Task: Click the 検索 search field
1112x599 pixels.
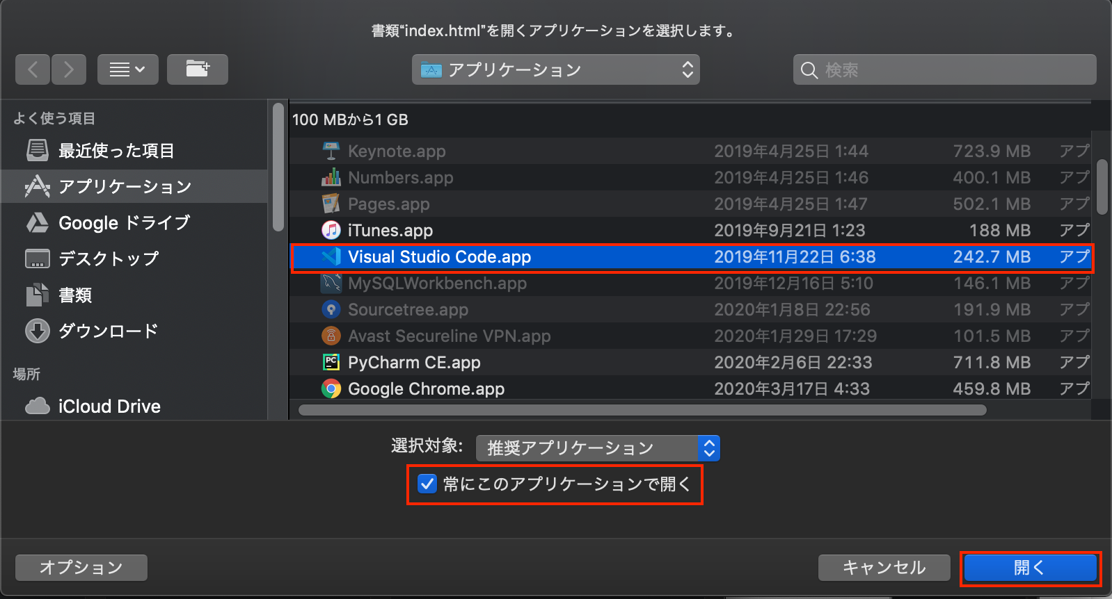Action: [x=945, y=69]
